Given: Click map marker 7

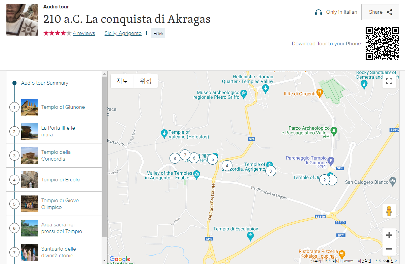Looking at the screenshot, I should coord(185,155).
